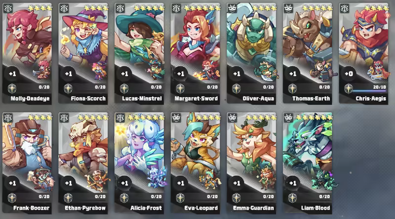Click the beast faction emblem on Liam·Blood card

coord(288,117)
